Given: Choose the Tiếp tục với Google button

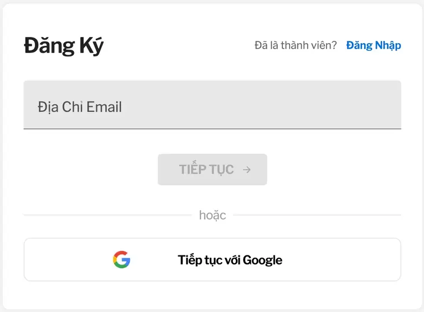Looking at the screenshot, I should (x=212, y=259).
